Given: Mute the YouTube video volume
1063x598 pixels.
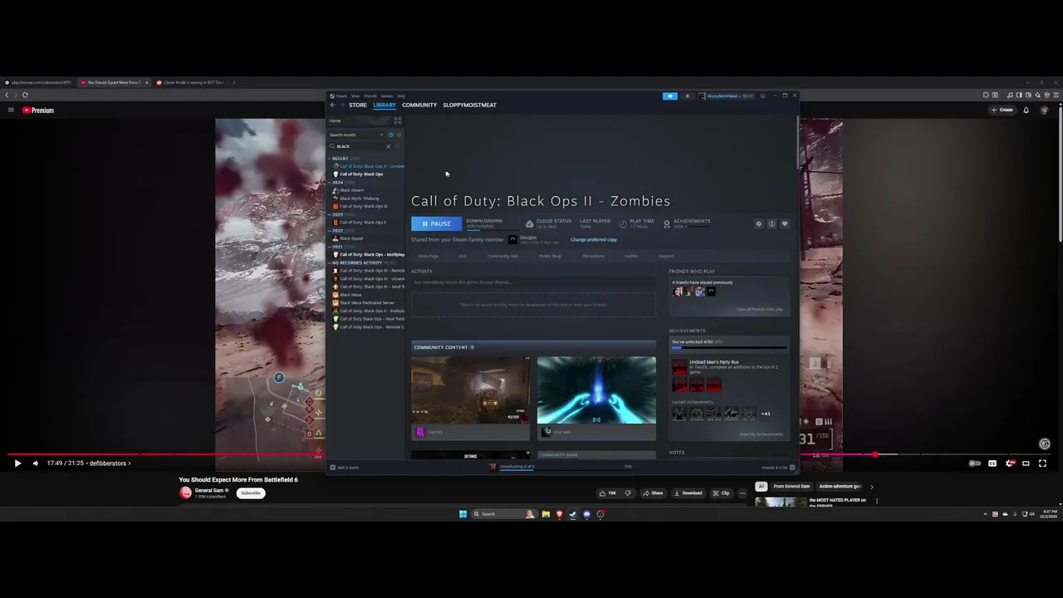Looking at the screenshot, I should click(35, 463).
